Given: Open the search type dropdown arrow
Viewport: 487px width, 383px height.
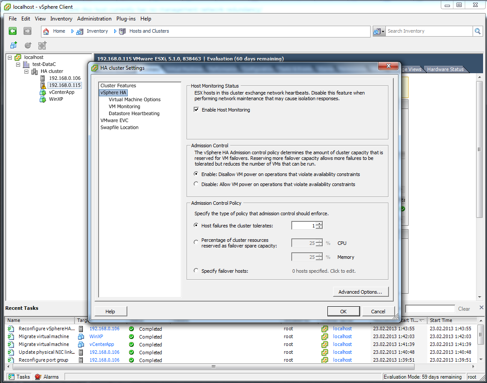Looking at the screenshot, I should pos(383,31).
